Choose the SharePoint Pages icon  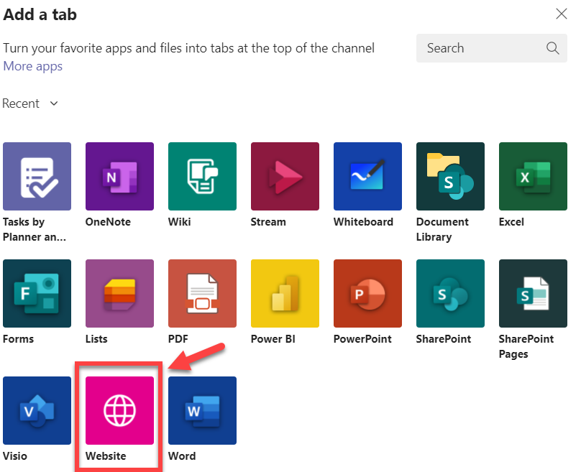[x=533, y=294]
